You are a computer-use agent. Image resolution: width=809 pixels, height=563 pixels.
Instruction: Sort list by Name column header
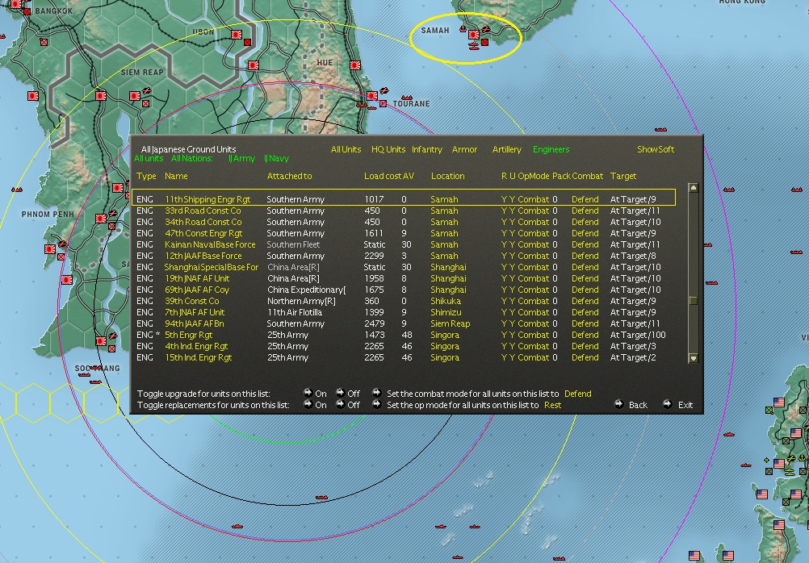click(176, 176)
